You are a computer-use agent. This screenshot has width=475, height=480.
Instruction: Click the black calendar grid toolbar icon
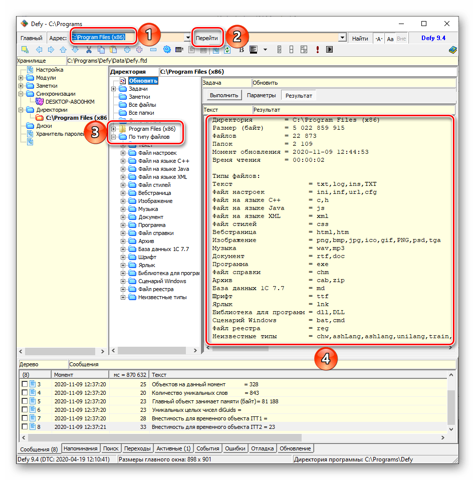(x=179, y=50)
